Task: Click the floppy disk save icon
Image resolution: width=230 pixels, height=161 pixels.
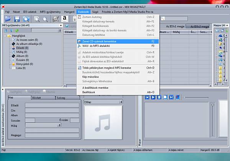Action: click(x=17, y=19)
